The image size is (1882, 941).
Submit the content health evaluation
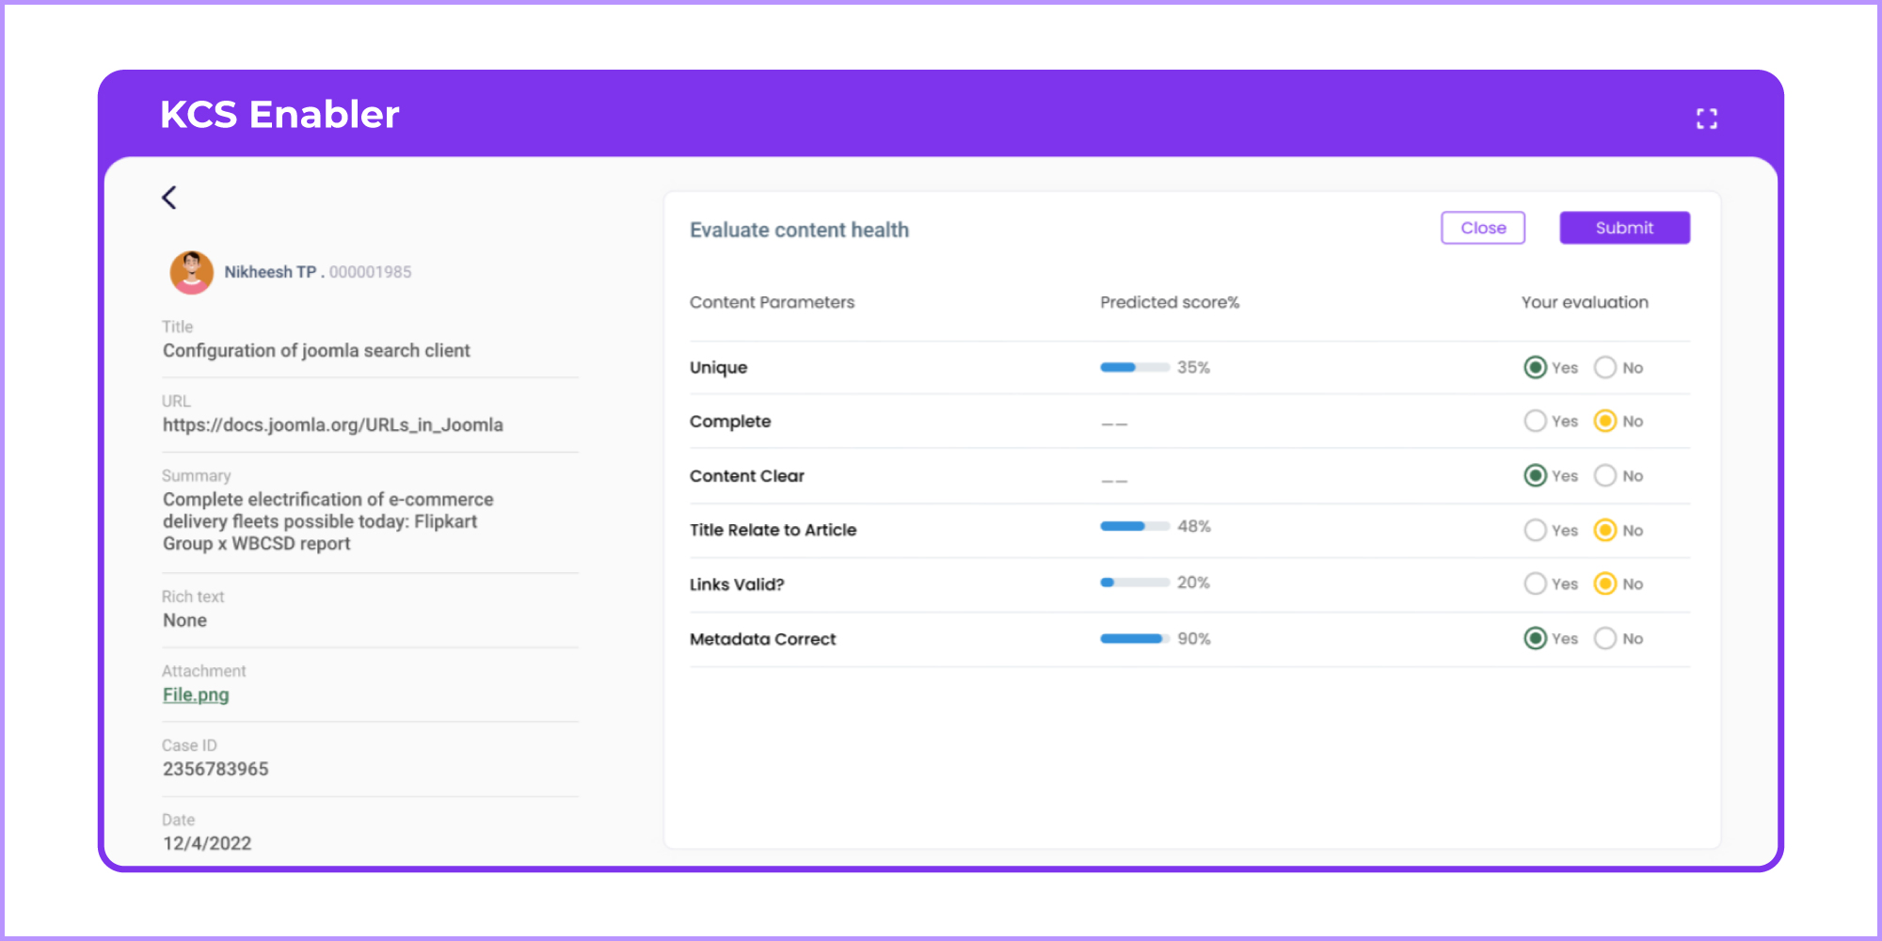[1624, 228]
